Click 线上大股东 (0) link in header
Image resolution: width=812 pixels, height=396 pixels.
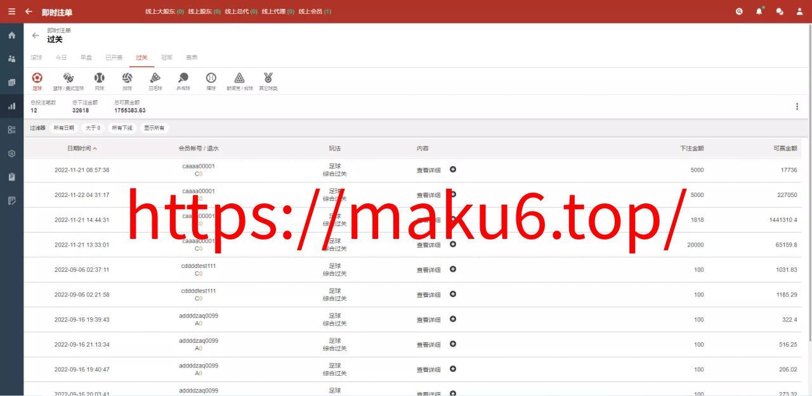(165, 11)
